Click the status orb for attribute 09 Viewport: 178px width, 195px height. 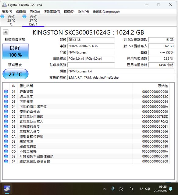click(x=6, y=131)
